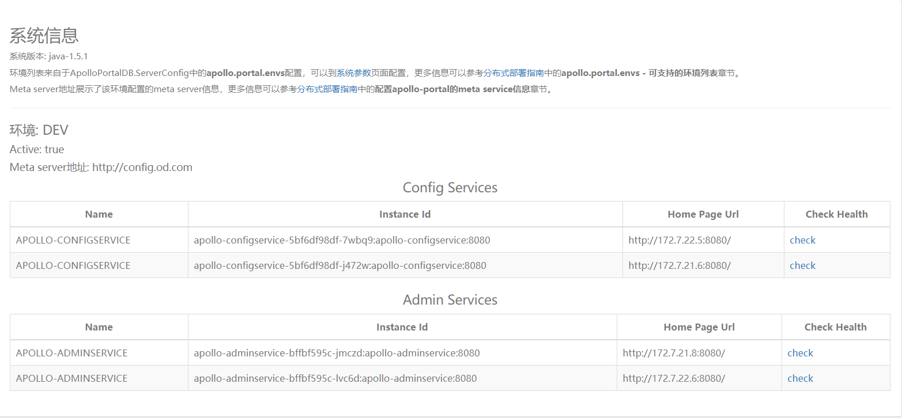Click the URL http://172.7.21.6:8080/
902x418 pixels.
point(680,265)
